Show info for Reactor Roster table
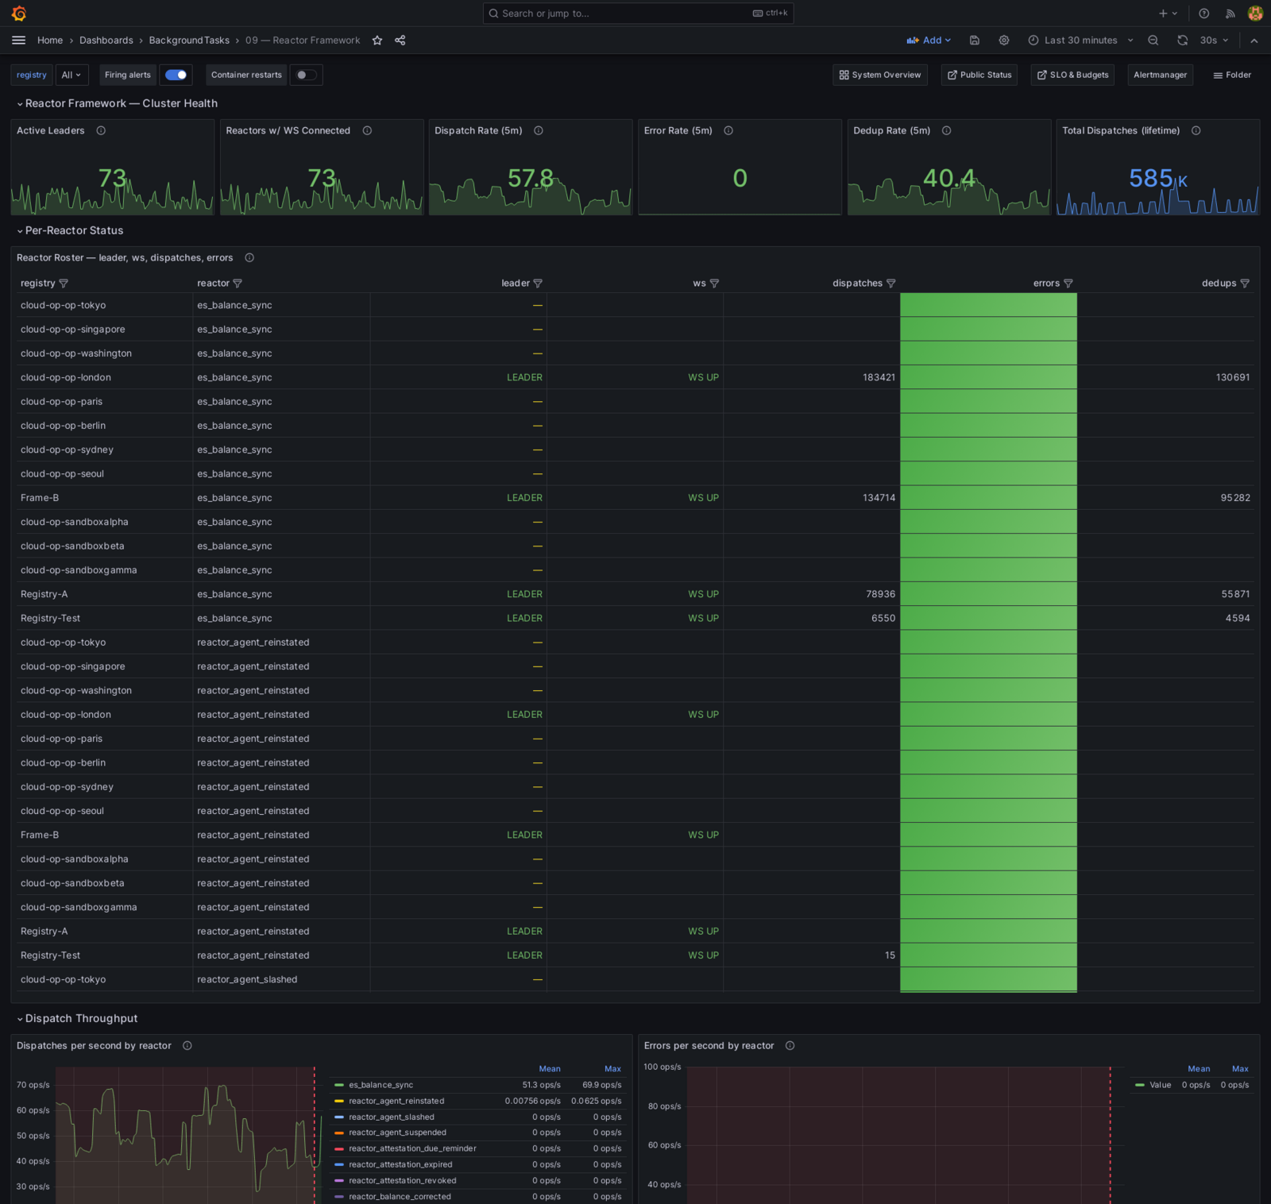This screenshot has height=1204, width=1271. [249, 258]
